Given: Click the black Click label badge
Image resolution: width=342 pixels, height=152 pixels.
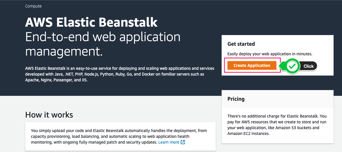Looking at the screenshot, I should (308, 66).
